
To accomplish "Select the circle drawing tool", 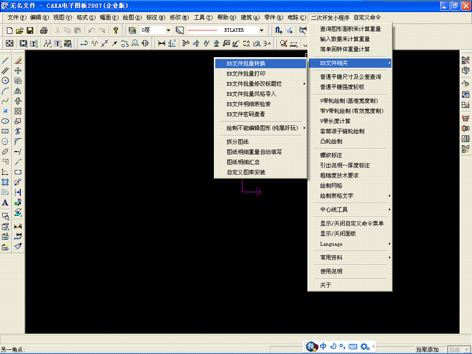I will [x=5, y=80].
